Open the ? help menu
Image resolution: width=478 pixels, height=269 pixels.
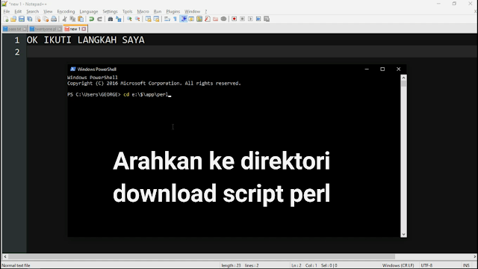206,11
